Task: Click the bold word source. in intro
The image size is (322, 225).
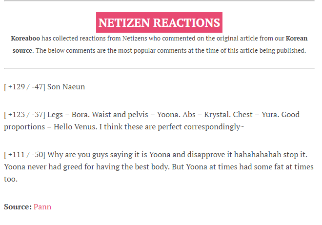Action: [x=23, y=51]
